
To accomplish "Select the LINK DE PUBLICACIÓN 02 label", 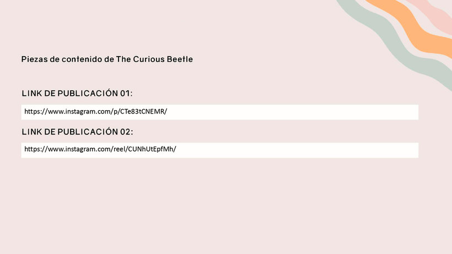I will (x=77, y=132).
